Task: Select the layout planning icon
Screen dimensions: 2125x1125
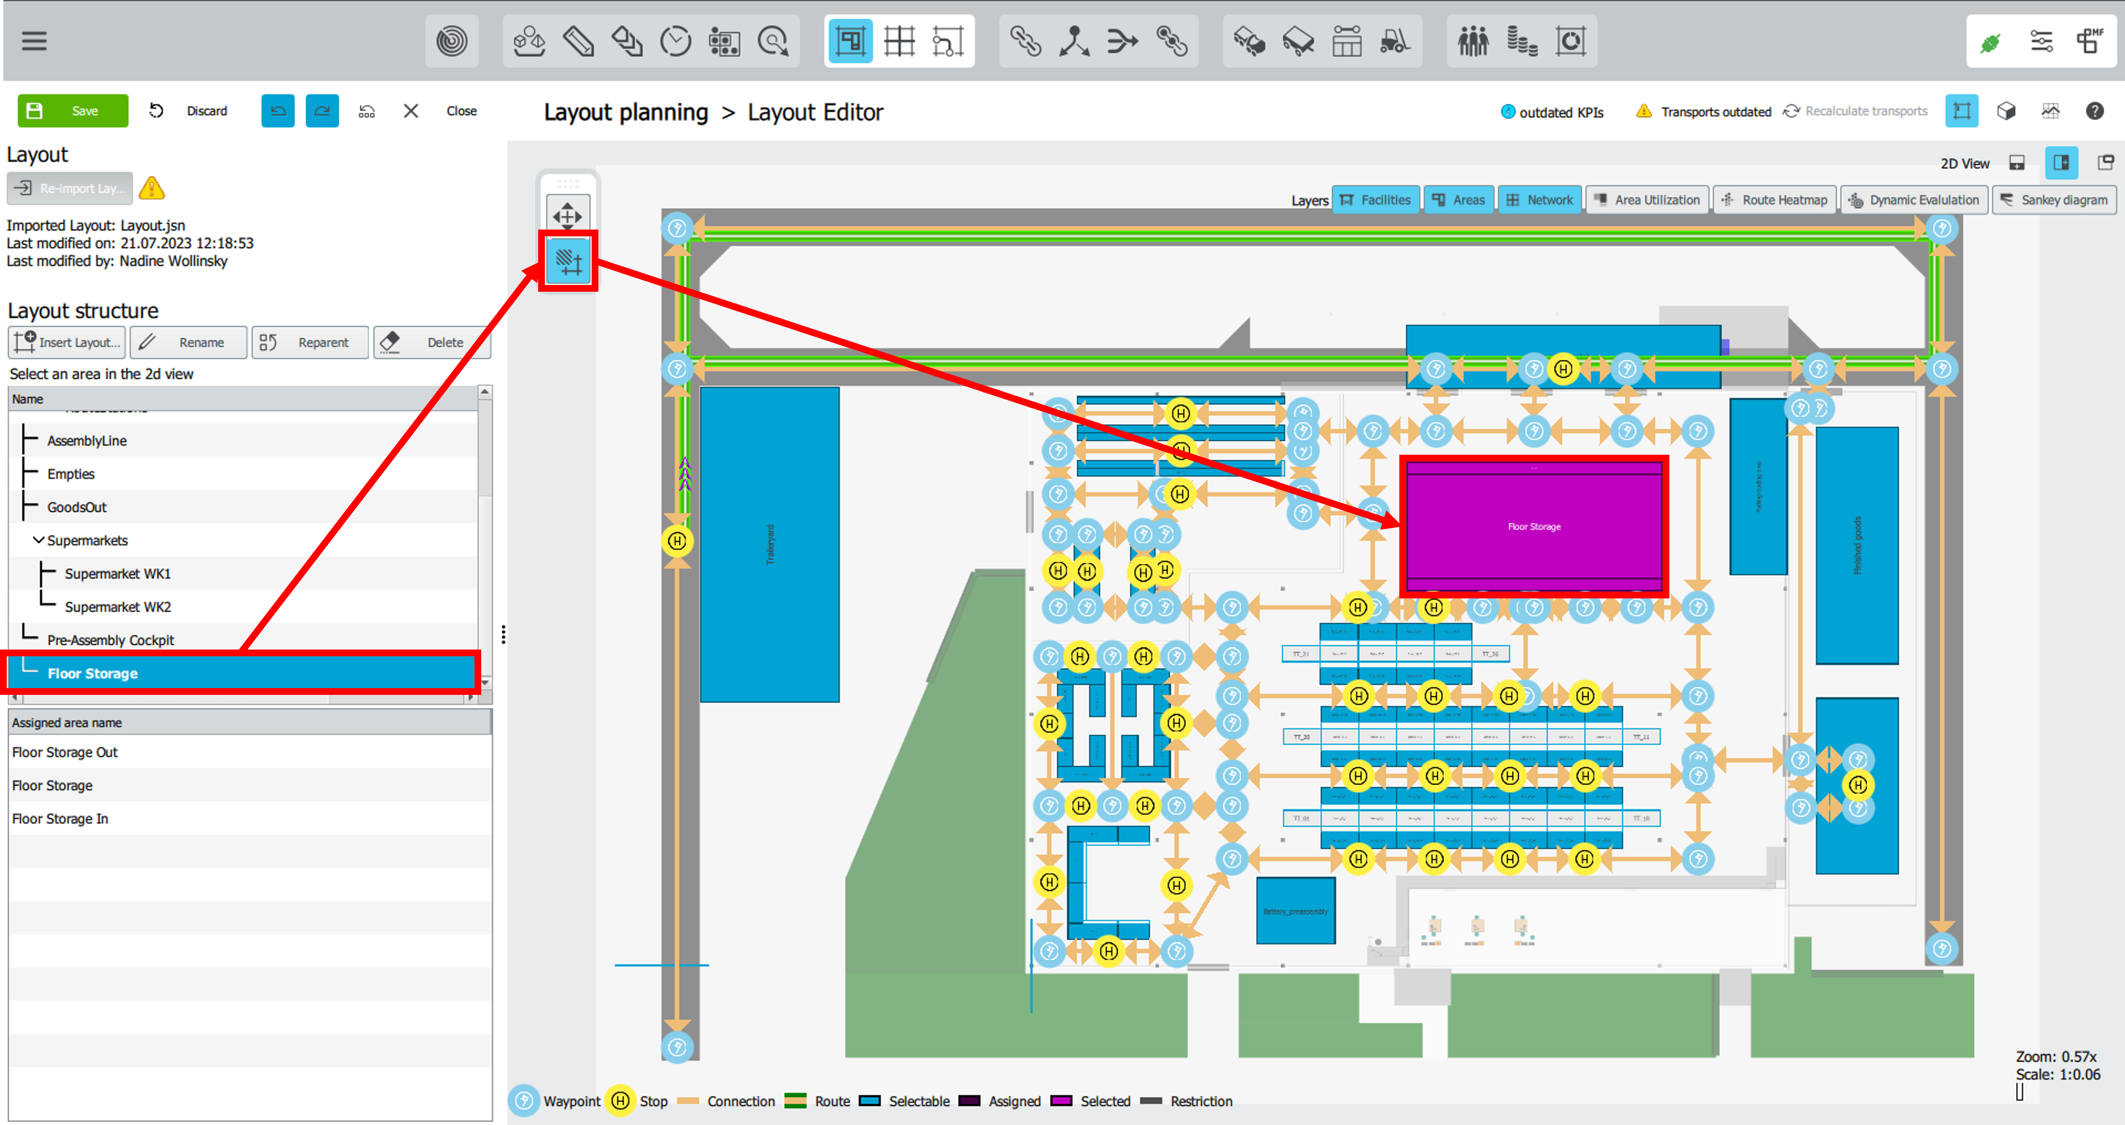Action: pos(850,41)
